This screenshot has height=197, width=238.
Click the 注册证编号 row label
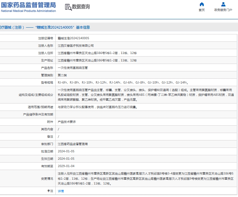click(x=46, y=38)
